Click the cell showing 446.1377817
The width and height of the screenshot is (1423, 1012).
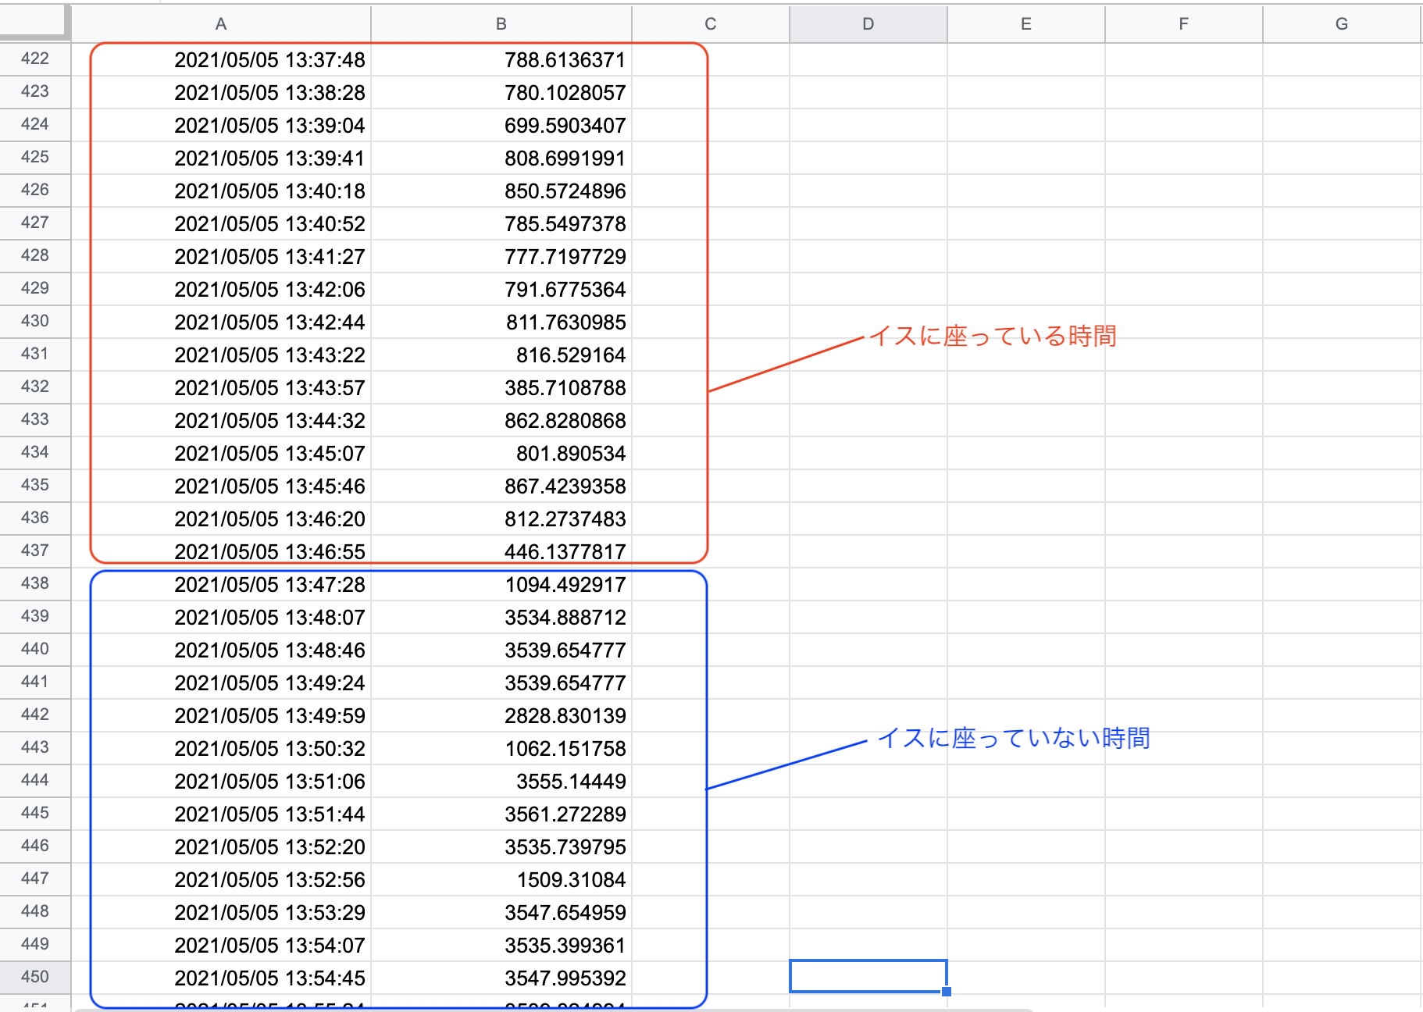pyautogui.click(x=565, y=552)
